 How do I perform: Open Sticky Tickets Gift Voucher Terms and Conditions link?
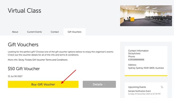click(x=43, y=60)
